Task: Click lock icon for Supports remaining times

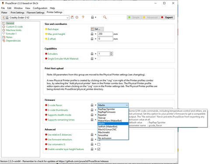Action: pyautogui.click(x=92, y=120)
